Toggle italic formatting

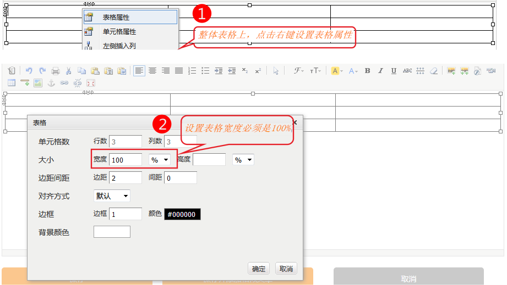(x=380, y=71)
